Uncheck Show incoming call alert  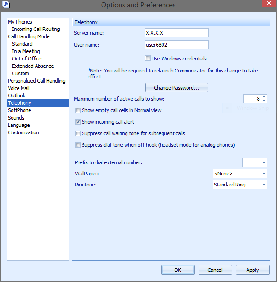click(78, 122)
